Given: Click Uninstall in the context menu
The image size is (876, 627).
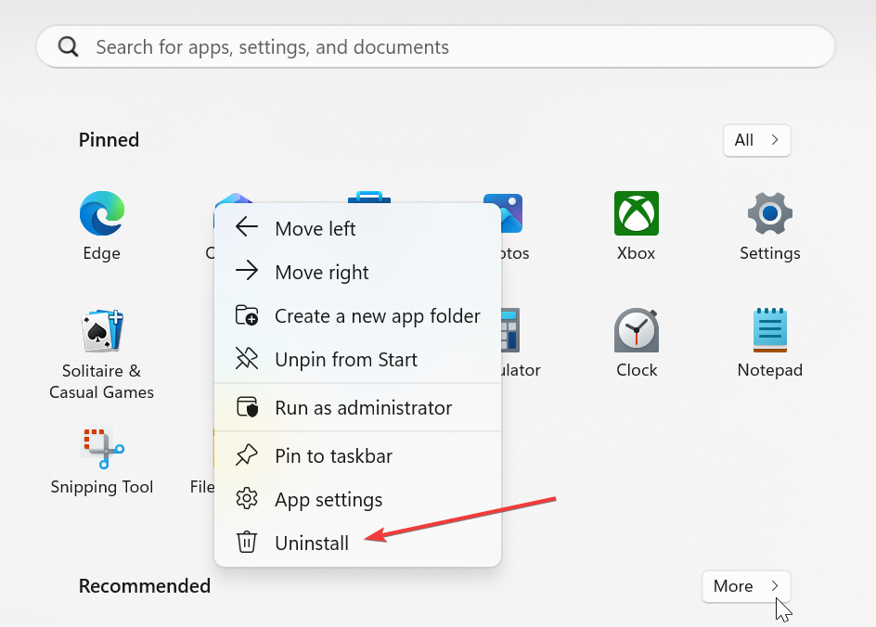Looking at the screenshot, I should pos(312,544).
